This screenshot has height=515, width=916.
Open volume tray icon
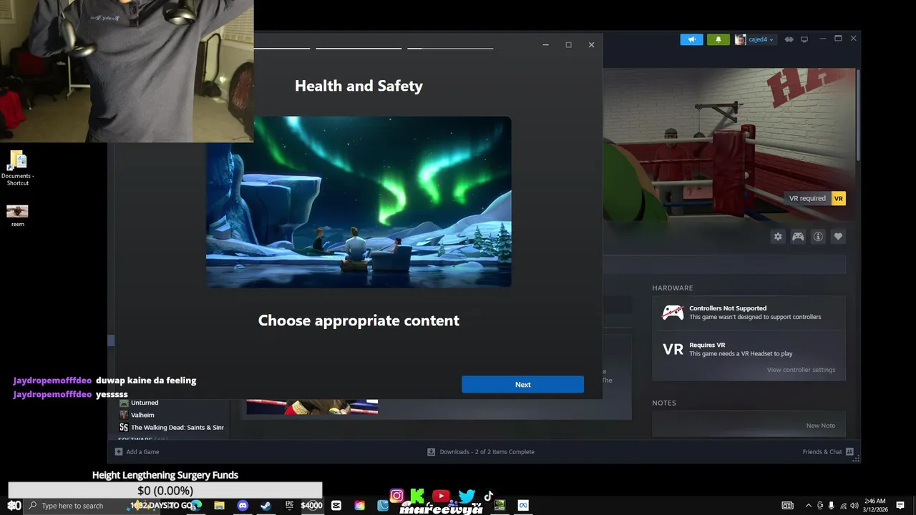(x=854, y=506)
